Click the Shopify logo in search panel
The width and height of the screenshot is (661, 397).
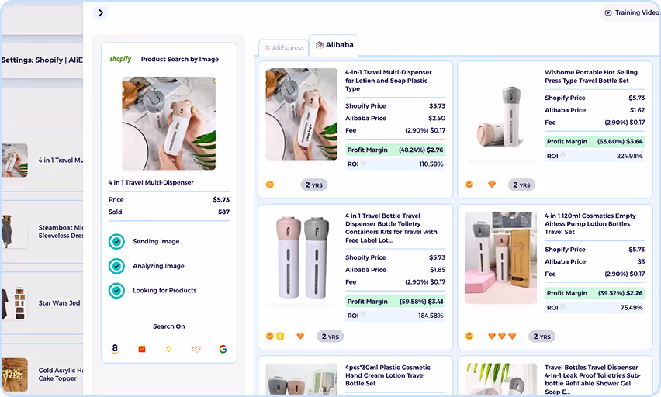[x=120, y=59]
